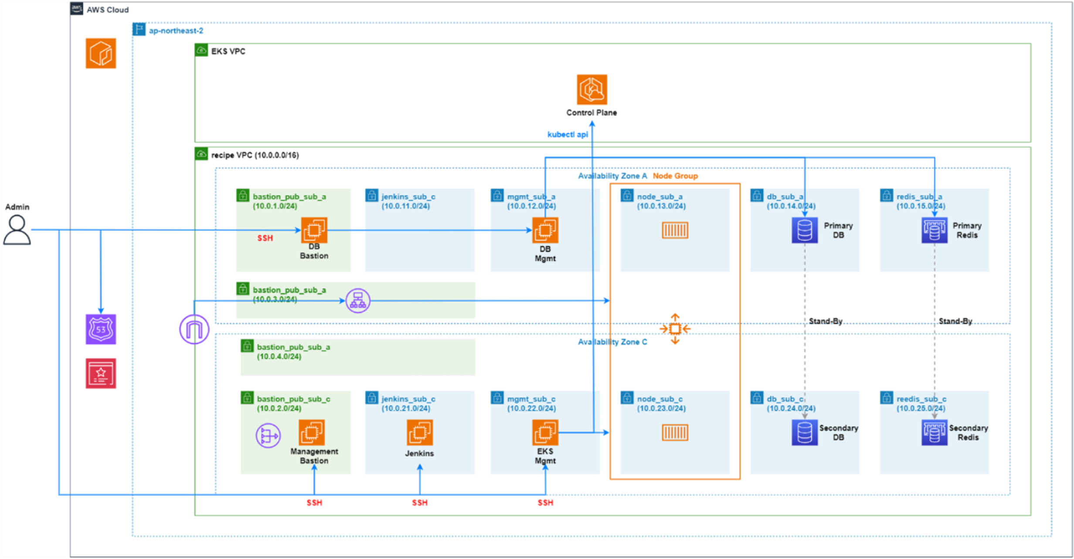The height and width of the screenshot is (559, 1074).
Task: Select the 'Node Group' orange label
Action: 675,176
